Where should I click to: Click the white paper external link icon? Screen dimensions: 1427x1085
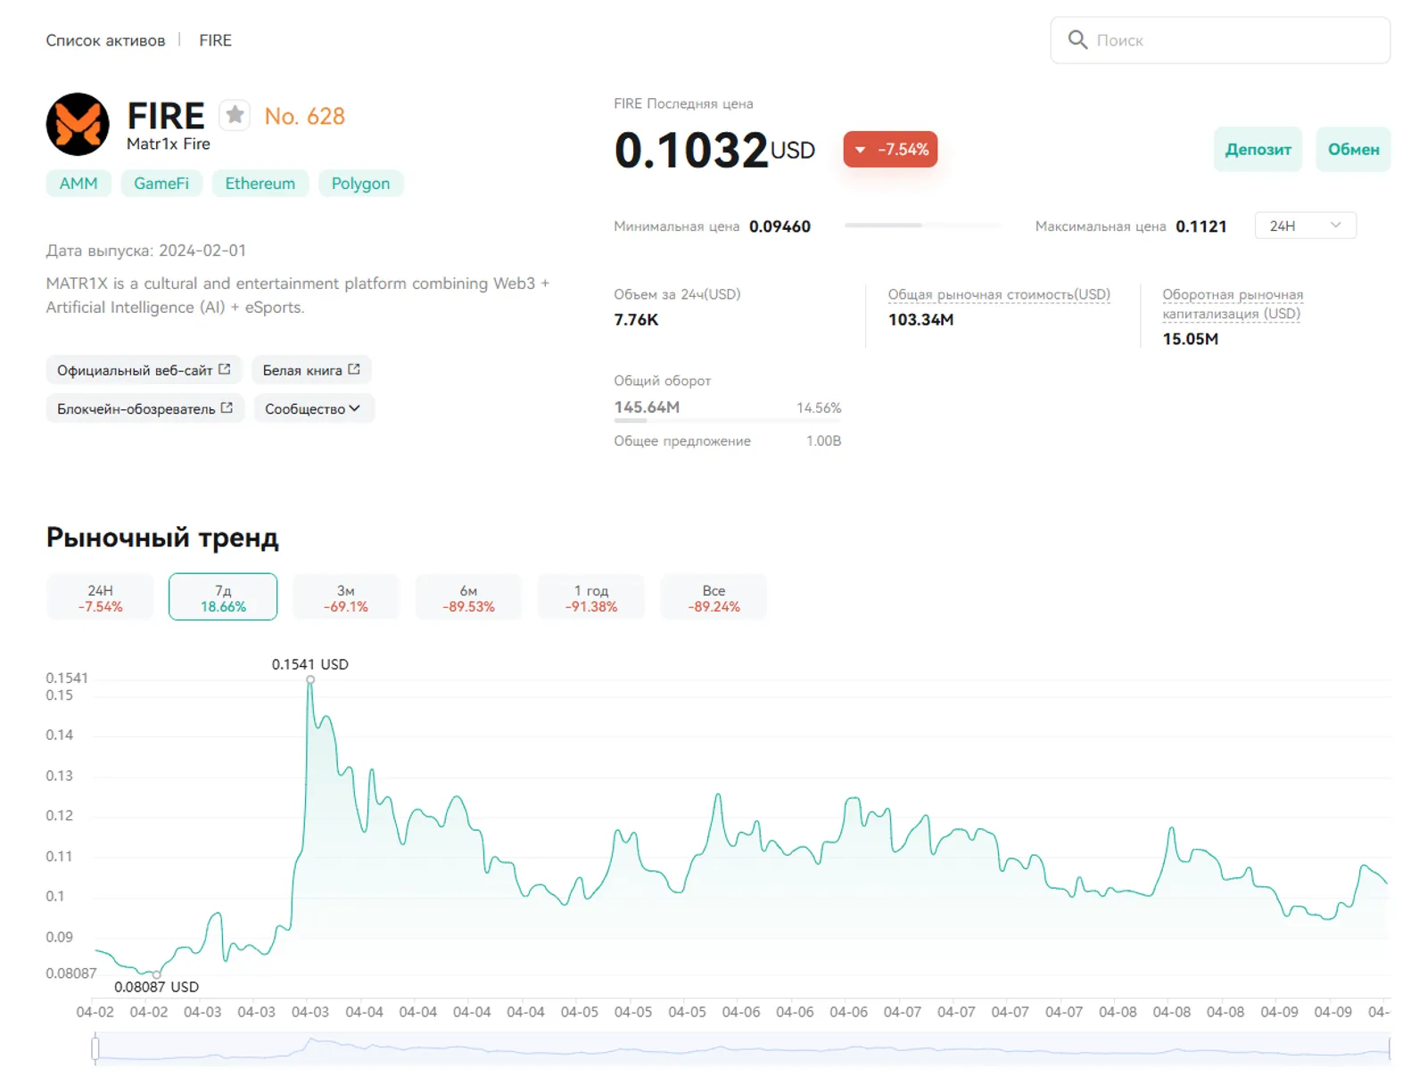coord(354,369)
